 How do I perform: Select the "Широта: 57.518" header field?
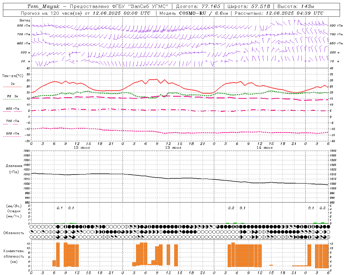coord(249,6)
